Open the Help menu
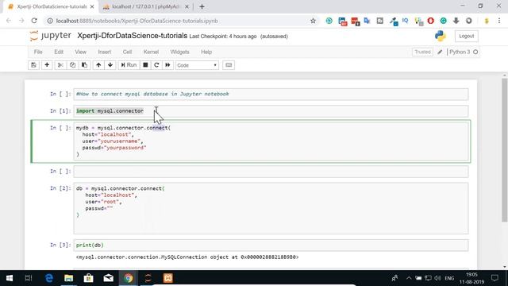Image resolution: width=508 pixels, height=286 pixels. point(206,52)
